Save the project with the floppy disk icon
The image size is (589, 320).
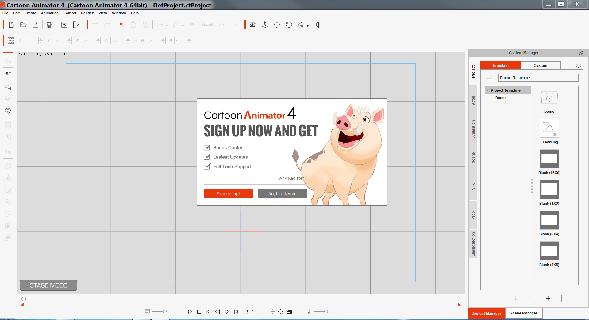pyautogui.click(x=36, y=25)
